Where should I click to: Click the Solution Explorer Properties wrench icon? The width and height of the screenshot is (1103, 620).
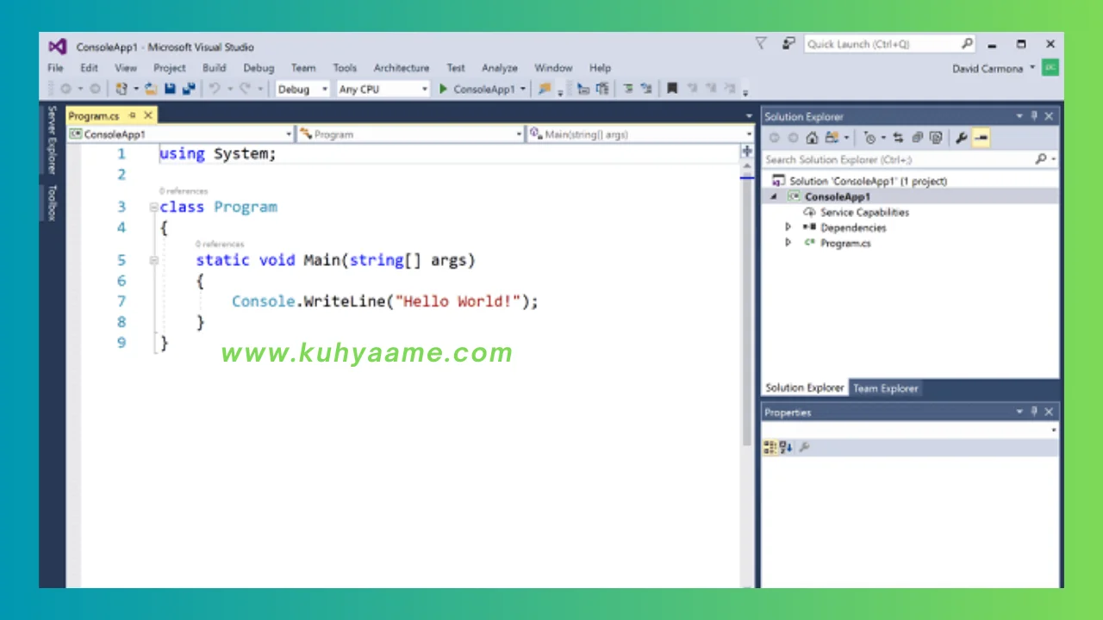(962, 138)
